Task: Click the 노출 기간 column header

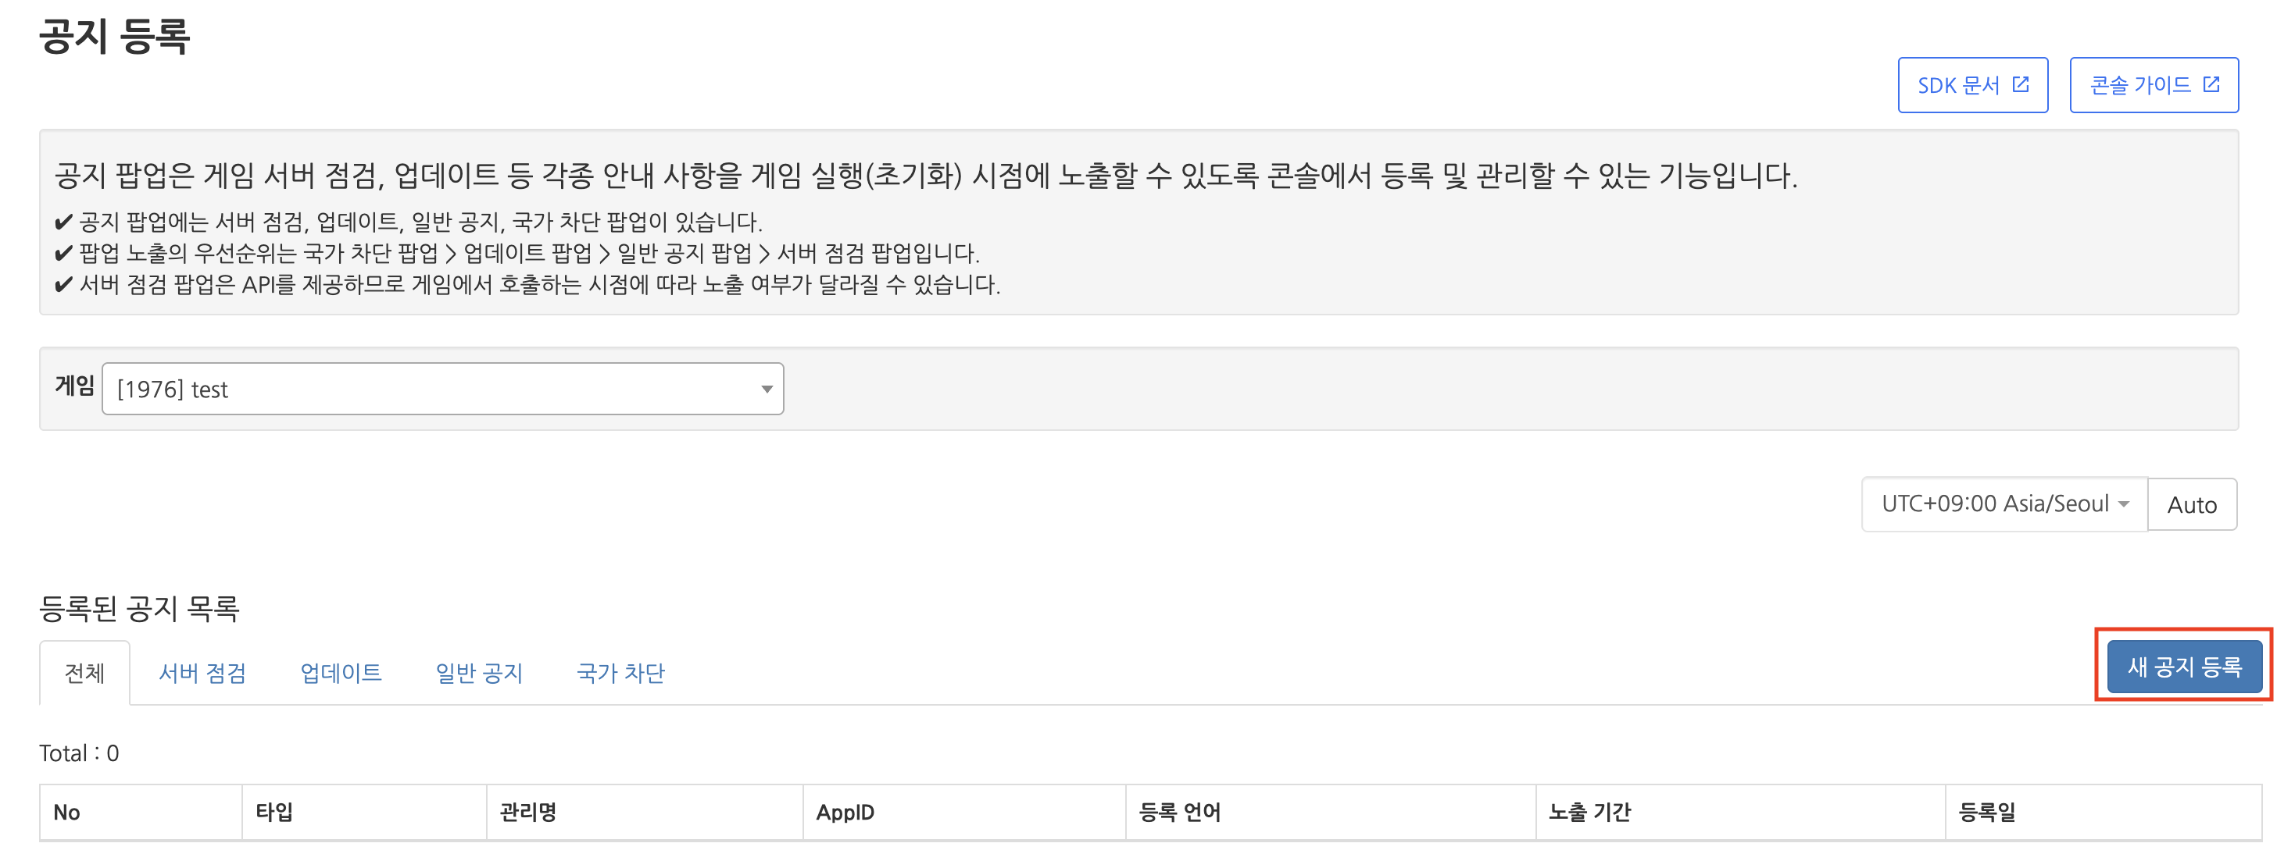Action: pos(1589,813)
